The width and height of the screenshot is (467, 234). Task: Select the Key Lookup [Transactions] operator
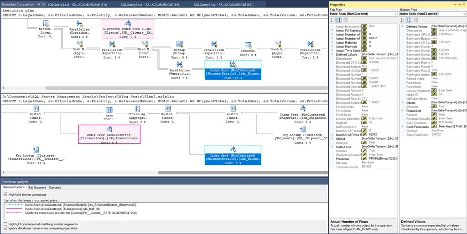click(36, 155)
